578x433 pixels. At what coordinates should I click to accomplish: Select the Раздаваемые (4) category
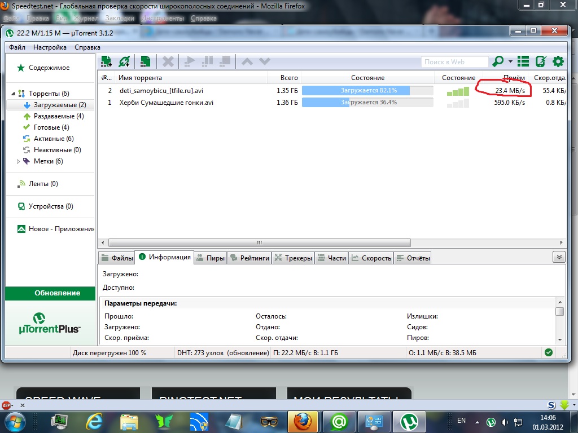(58, 116)
